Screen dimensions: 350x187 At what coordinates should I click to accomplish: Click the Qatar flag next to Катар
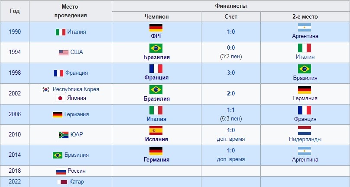(62, 182)
